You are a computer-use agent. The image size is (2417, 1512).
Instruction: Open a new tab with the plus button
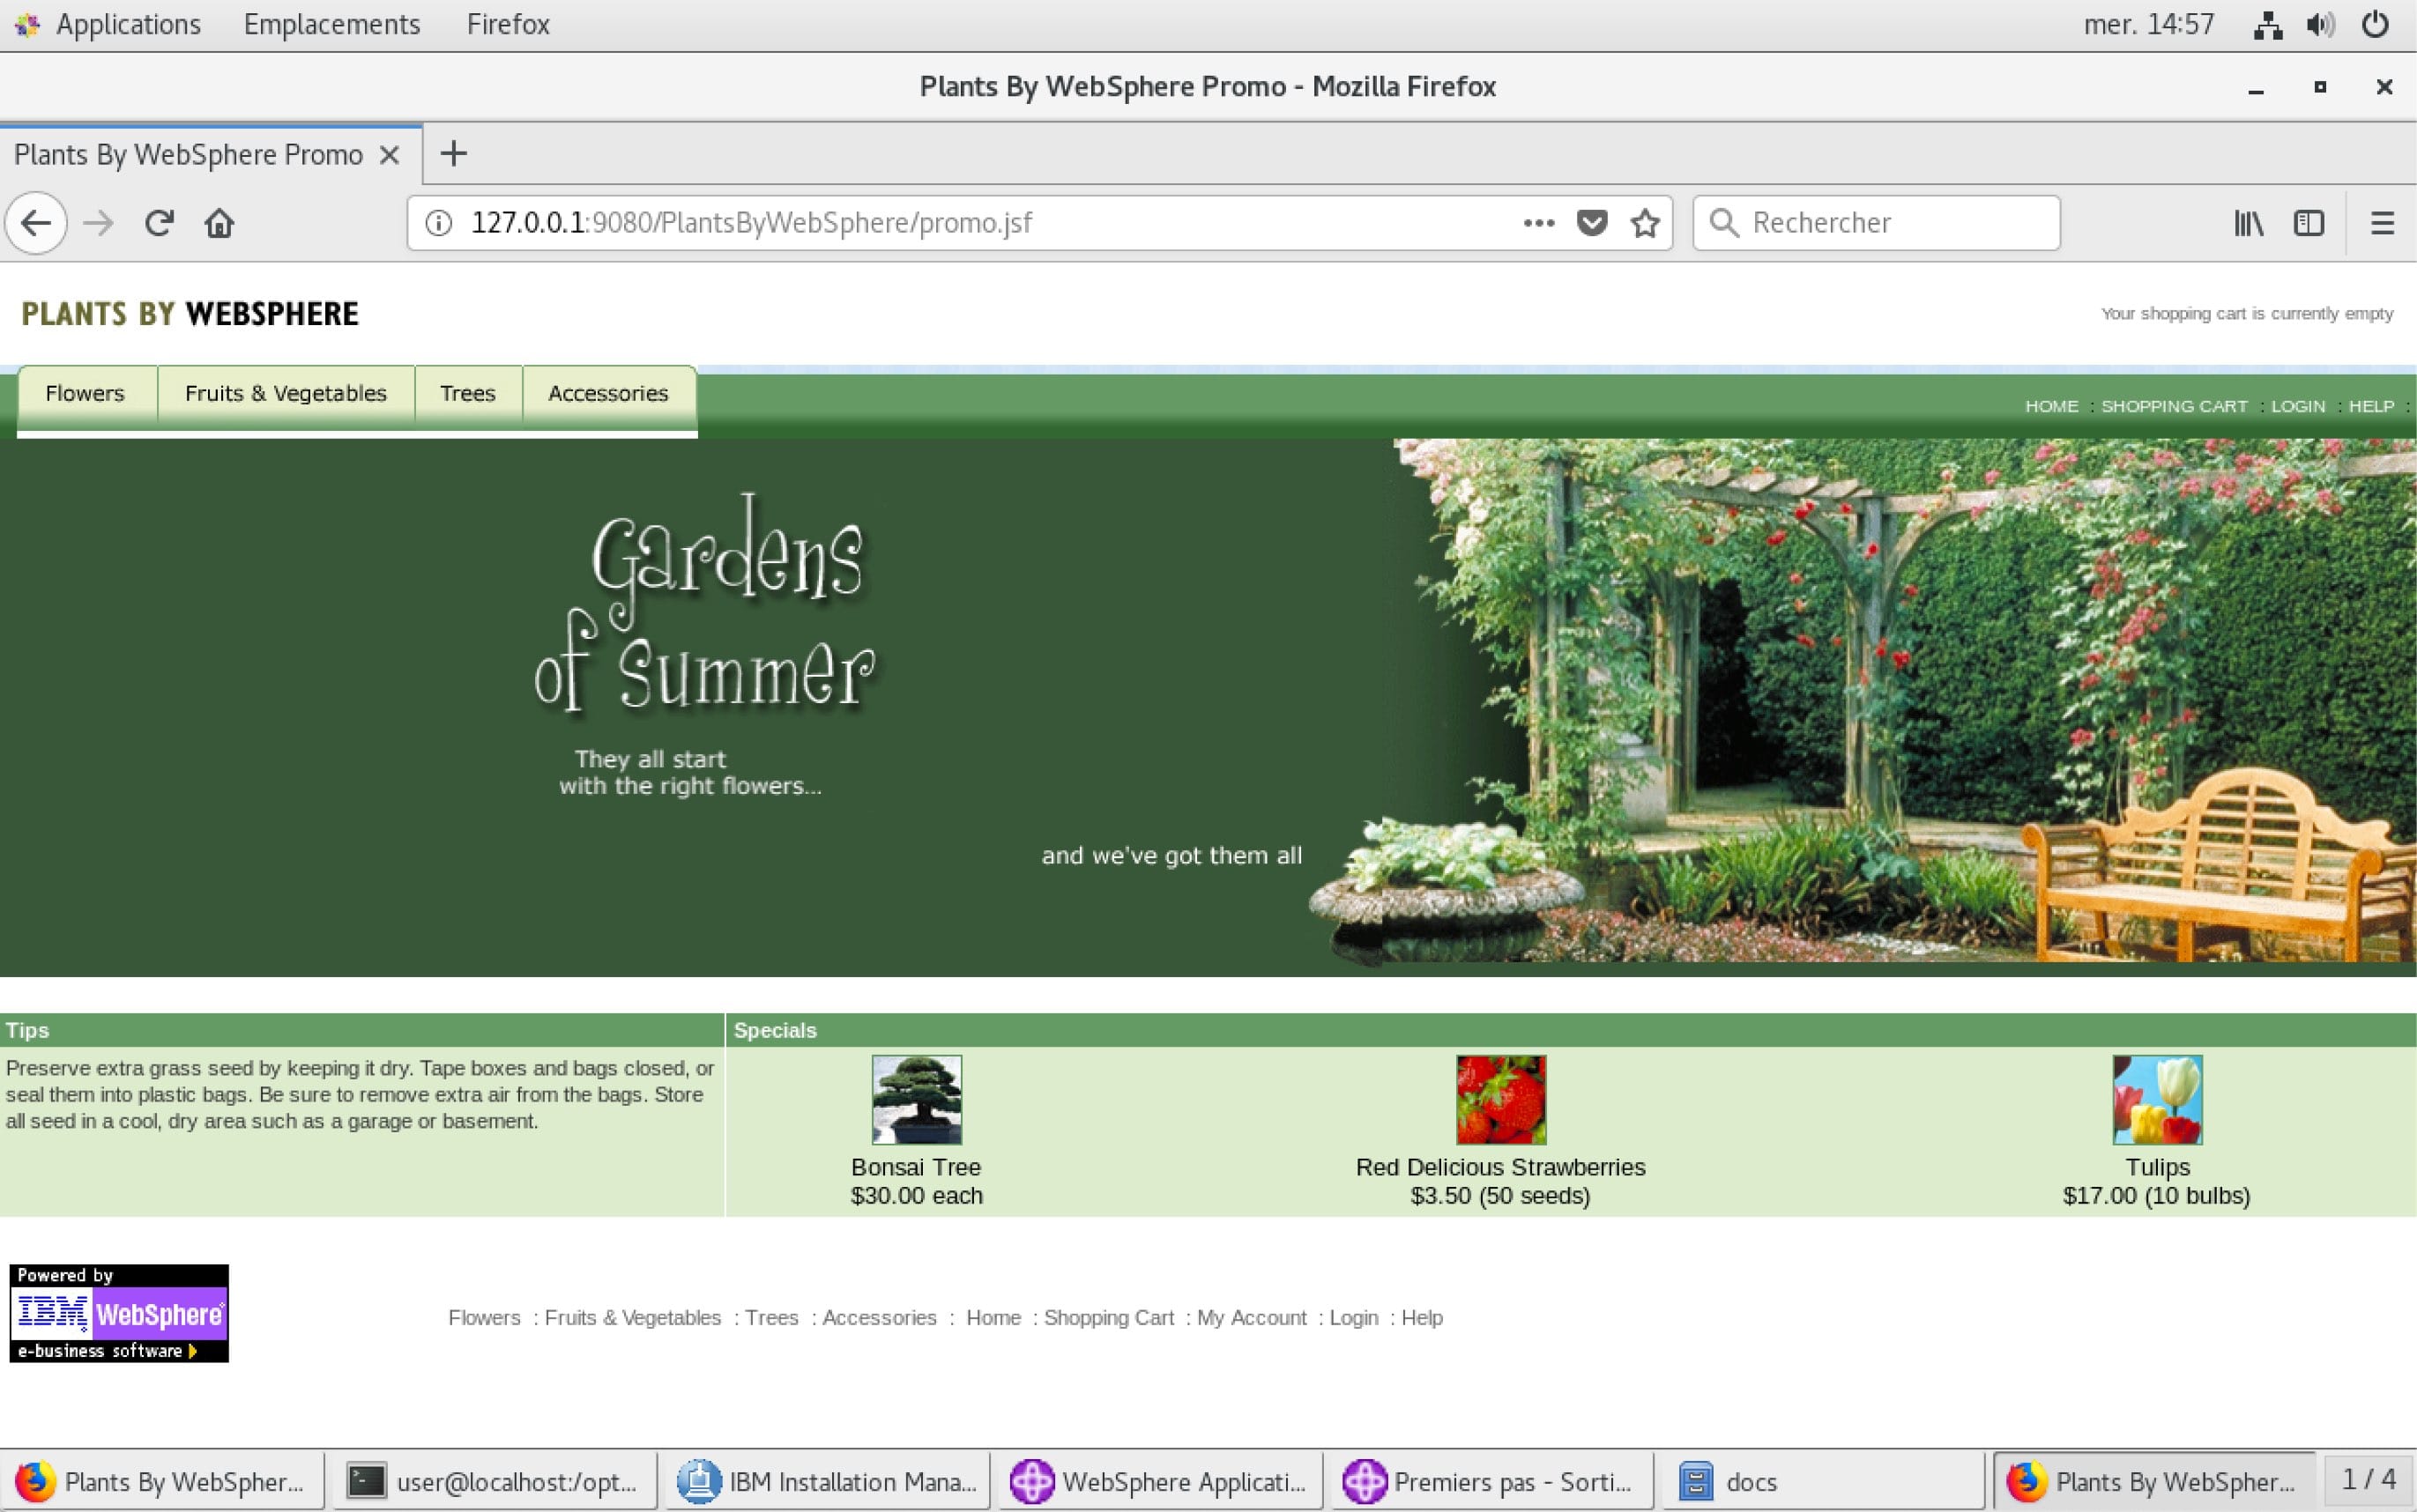[x=453, y=153]
